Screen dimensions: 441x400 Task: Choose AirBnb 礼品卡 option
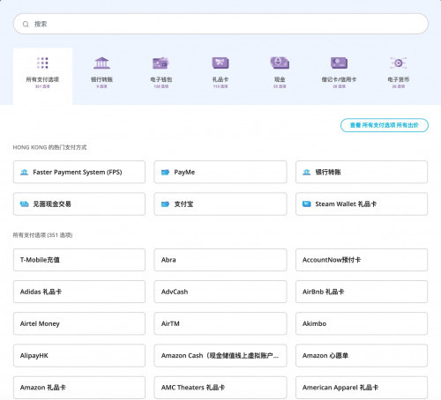(362, 292)
